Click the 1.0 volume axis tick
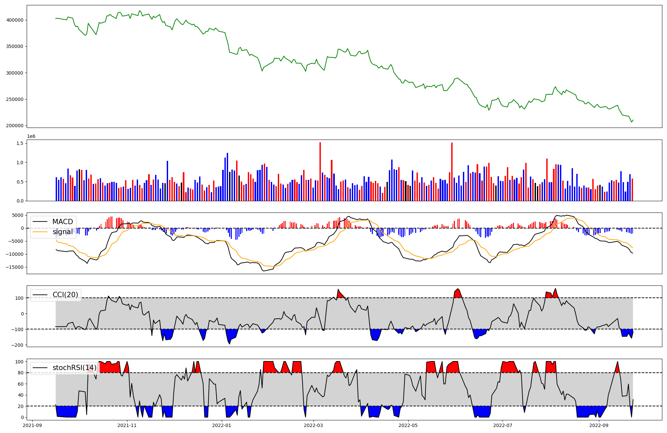This screenshot has width=667, height=433. tap(20, 163)
